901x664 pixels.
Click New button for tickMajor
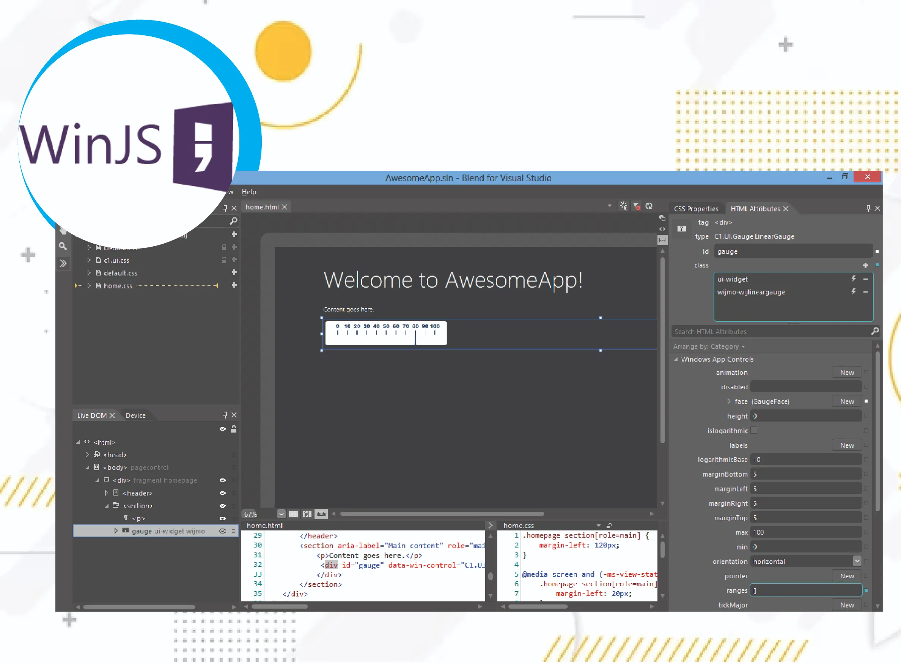click(x=847, y=605)
